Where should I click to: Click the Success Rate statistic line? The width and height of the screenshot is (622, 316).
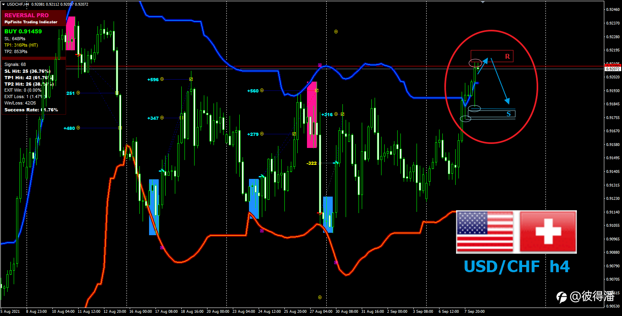31,110
